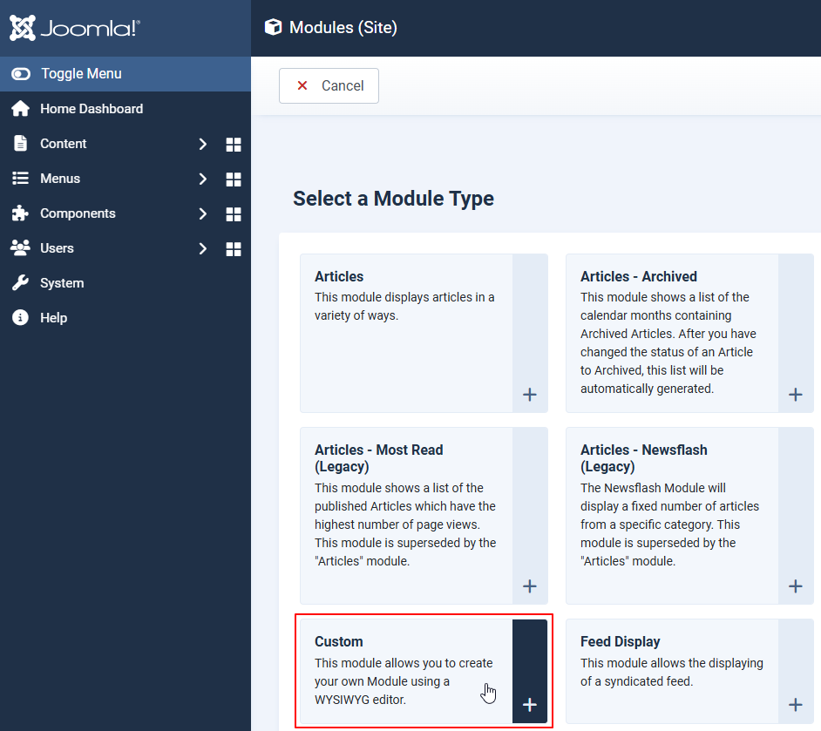Toggle the sidebar menu switch
The height and width of the screenshot is (731, 821).
[x=21, y=74]
